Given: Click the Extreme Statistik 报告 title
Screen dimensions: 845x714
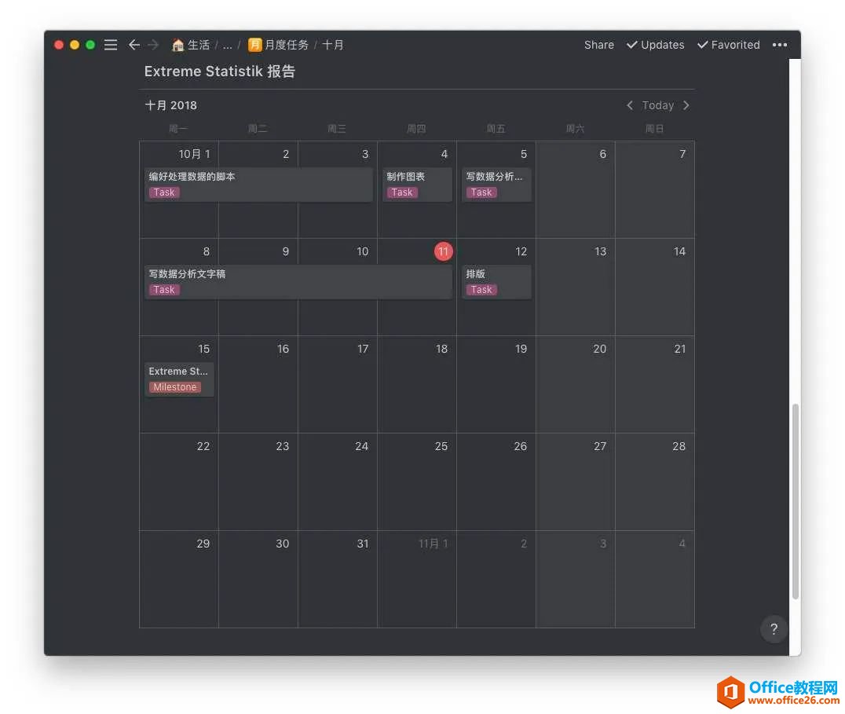Looking at the screenshot, I should click(219, 71).
